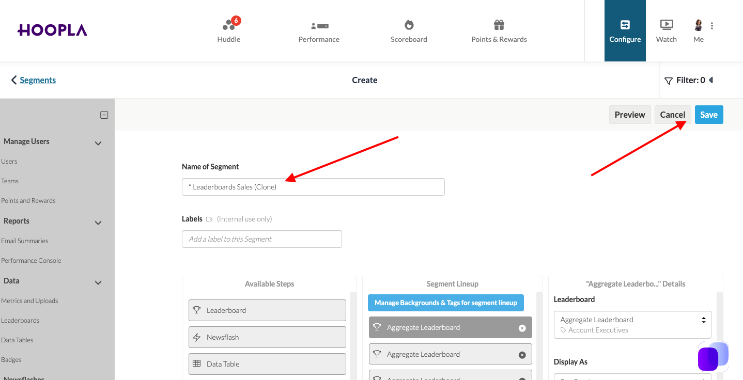Open the purple chat widget

713,357
